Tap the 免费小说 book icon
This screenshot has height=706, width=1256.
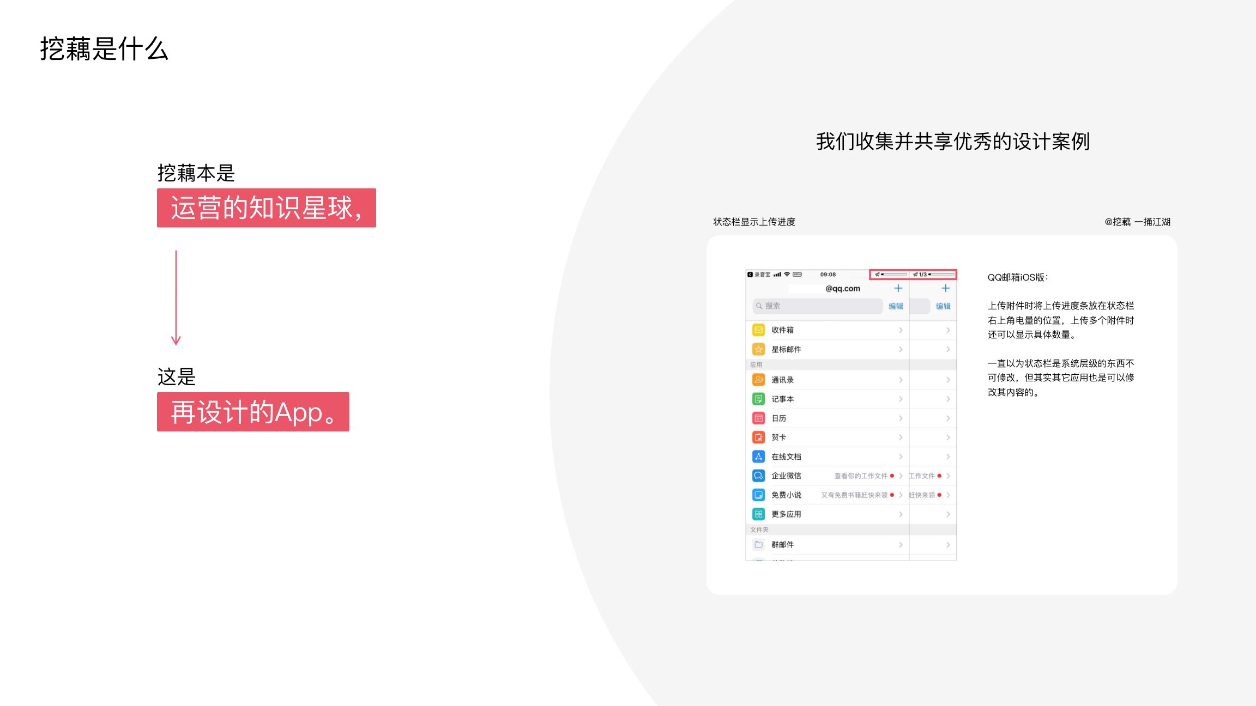758,495
